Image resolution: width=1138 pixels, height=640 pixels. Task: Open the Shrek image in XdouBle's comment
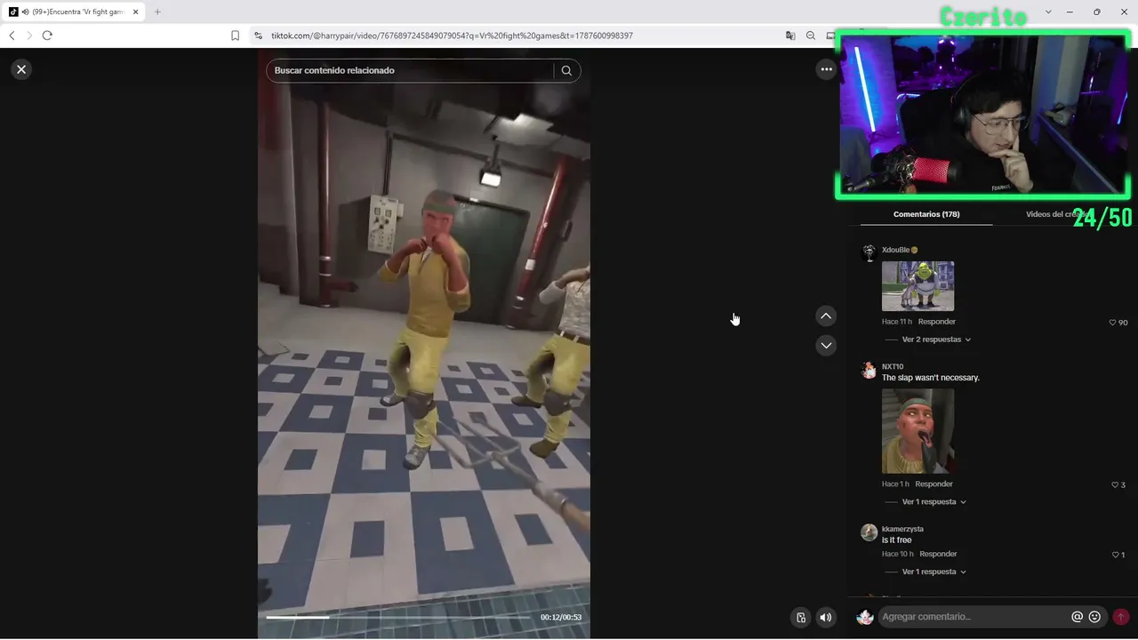pyautogui.click(x=918, y=286)
